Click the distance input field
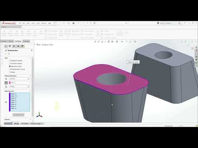This screenshot has height=148, width=198. 19,79
